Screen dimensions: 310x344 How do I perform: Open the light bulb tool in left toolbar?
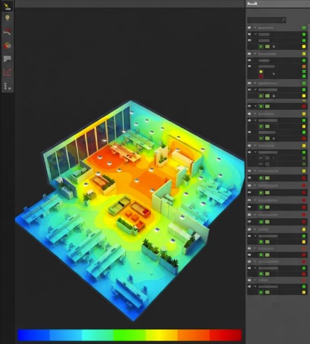coord(7,18)
